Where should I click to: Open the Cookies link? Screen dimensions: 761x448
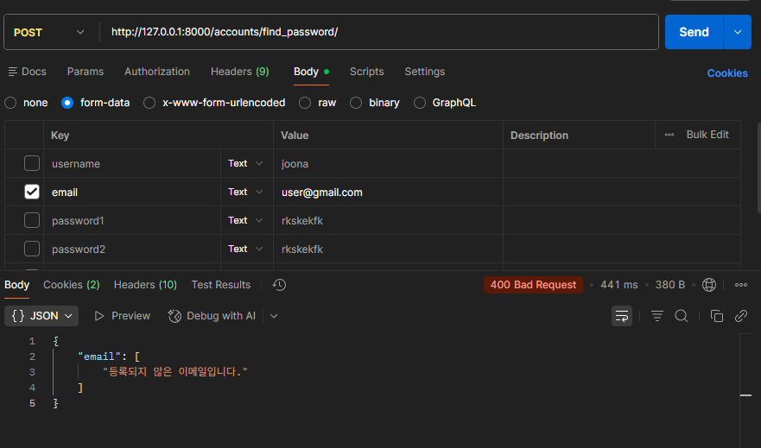[727, 73]
